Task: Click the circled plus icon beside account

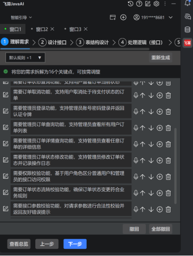Action: pyautogui.click(x=123, y=17)
